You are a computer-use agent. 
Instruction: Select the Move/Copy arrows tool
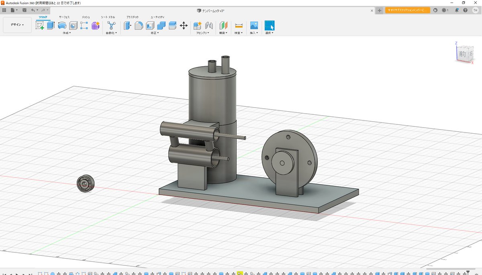(184, 26)
